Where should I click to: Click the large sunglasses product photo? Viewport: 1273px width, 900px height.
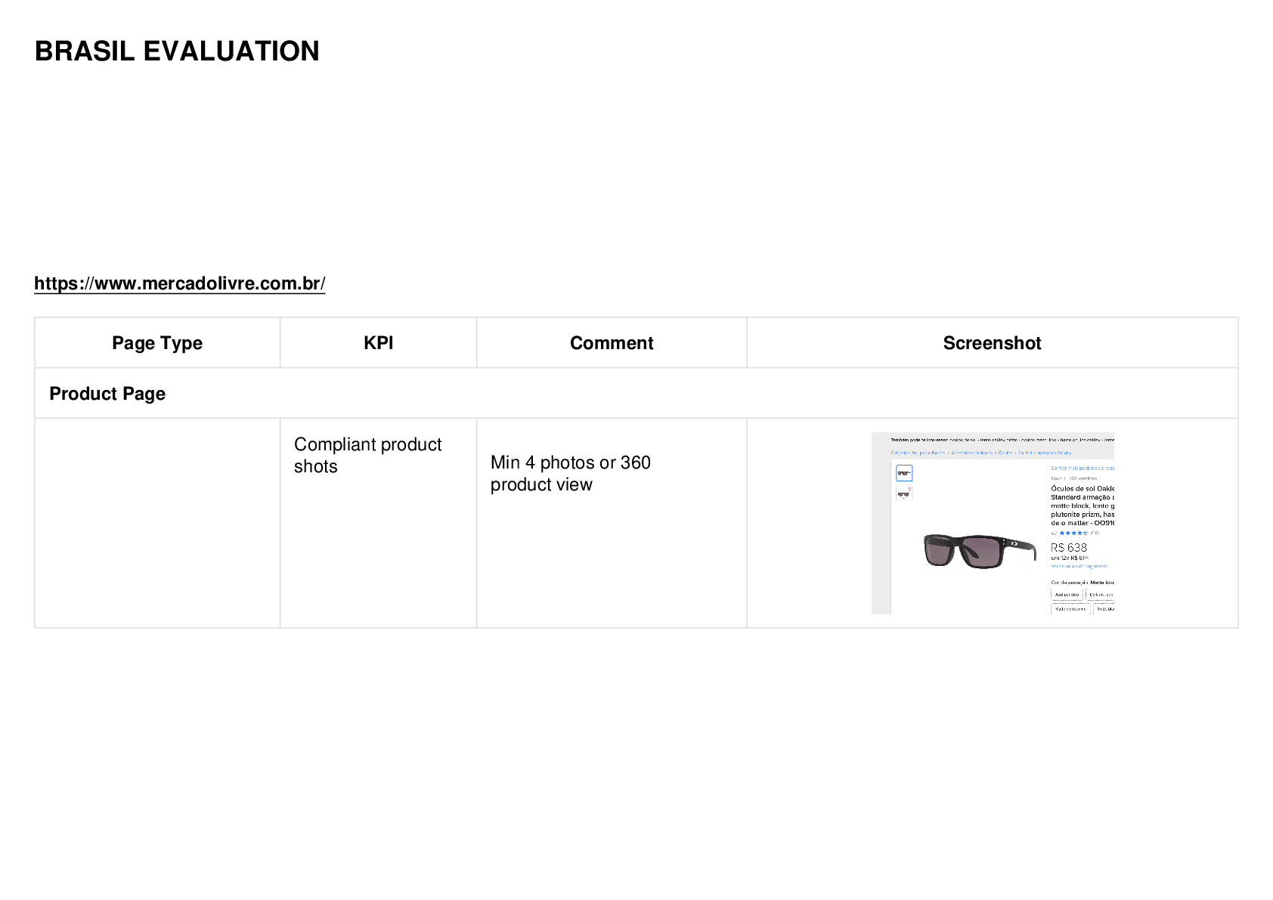980,550
